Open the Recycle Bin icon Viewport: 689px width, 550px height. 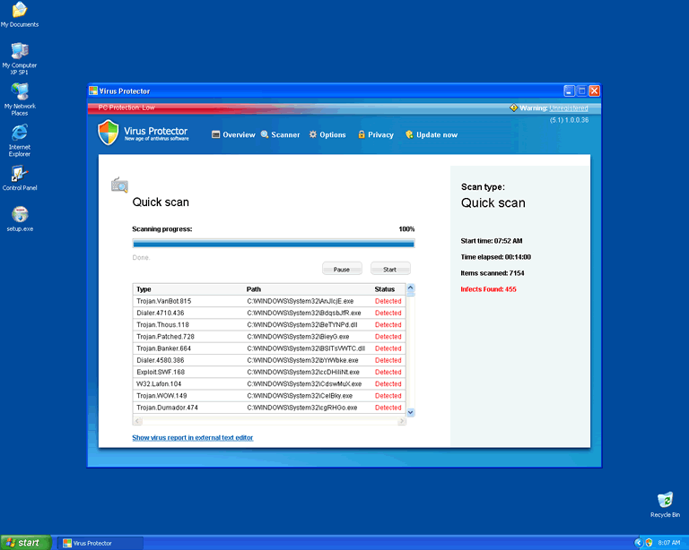(665, 500)
